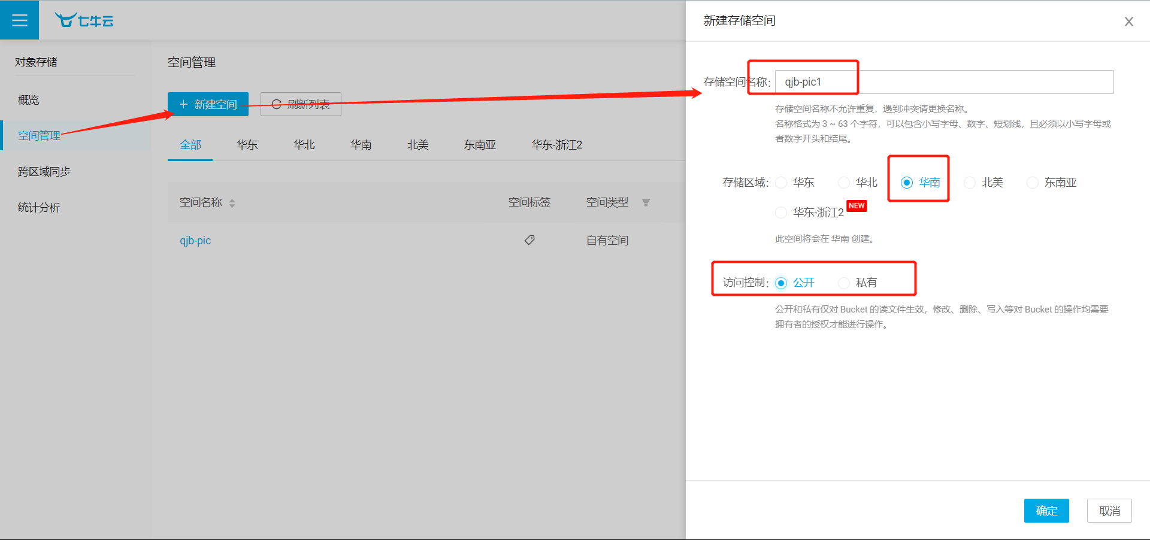Open the 空间类型 filter funnel
Screen dimensions: 1150x540
pos(646,202)
